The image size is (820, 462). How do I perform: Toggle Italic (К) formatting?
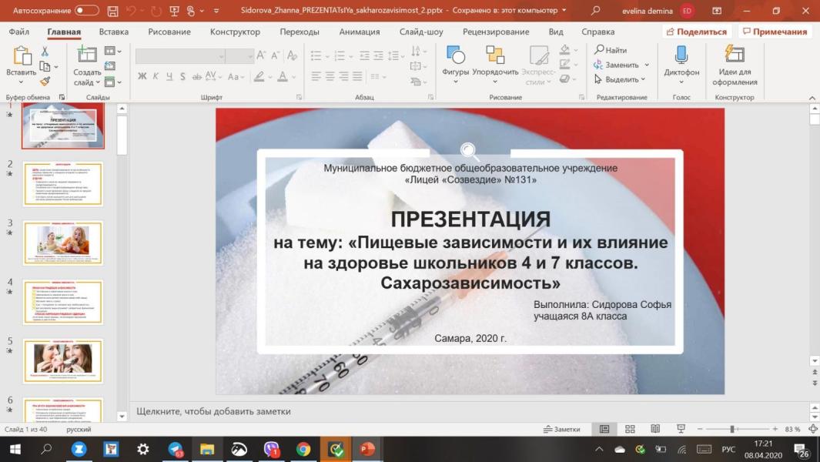tap(156, 76)
